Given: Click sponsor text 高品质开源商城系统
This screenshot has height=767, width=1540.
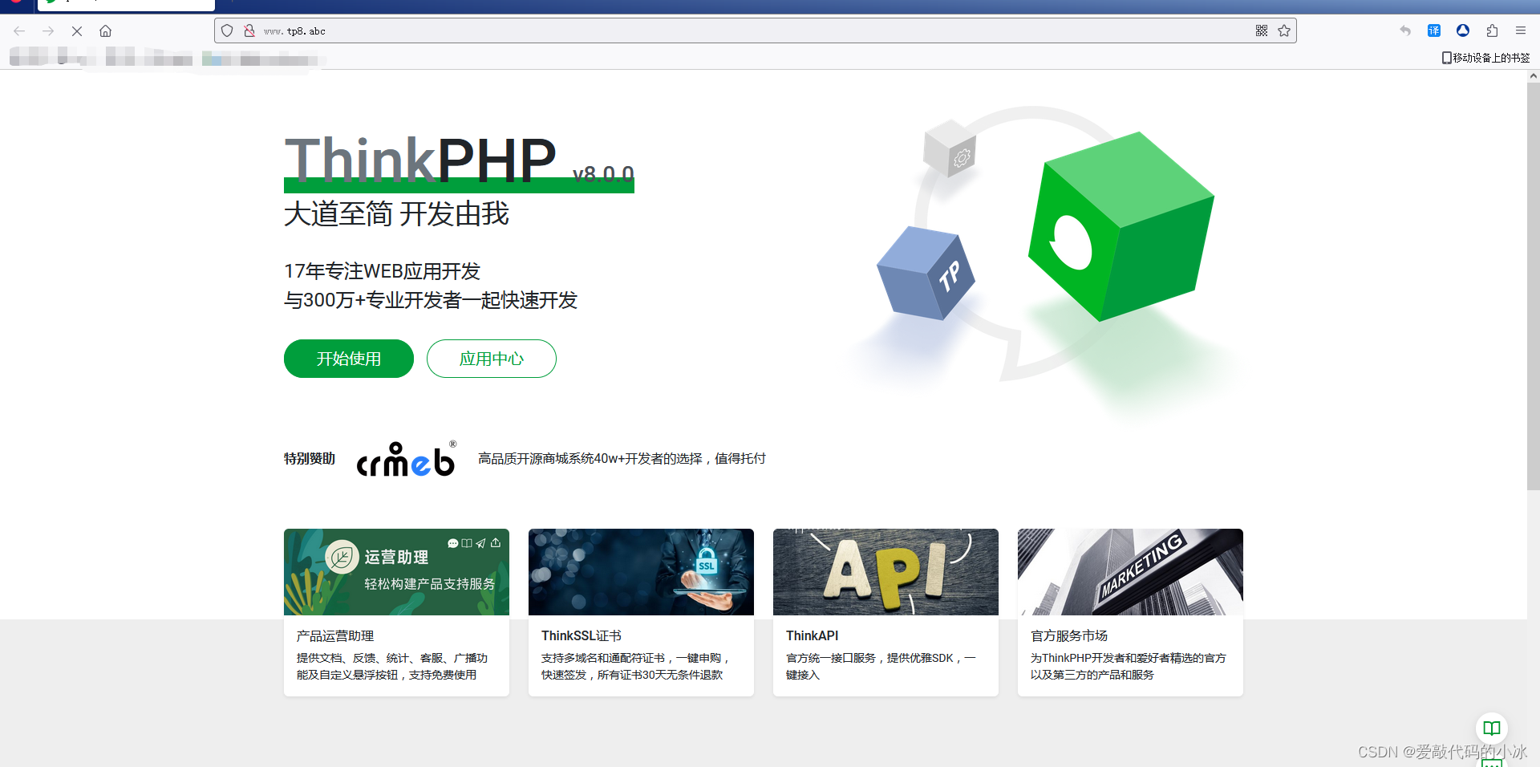Looking at the screenshot, I should coord(622,459).
